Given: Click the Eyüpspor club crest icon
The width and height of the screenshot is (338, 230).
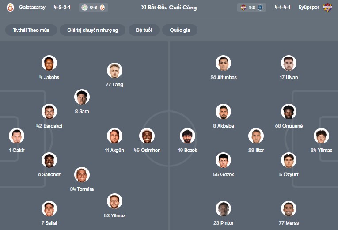Looking at the screenshot, I should coord(327,8).
